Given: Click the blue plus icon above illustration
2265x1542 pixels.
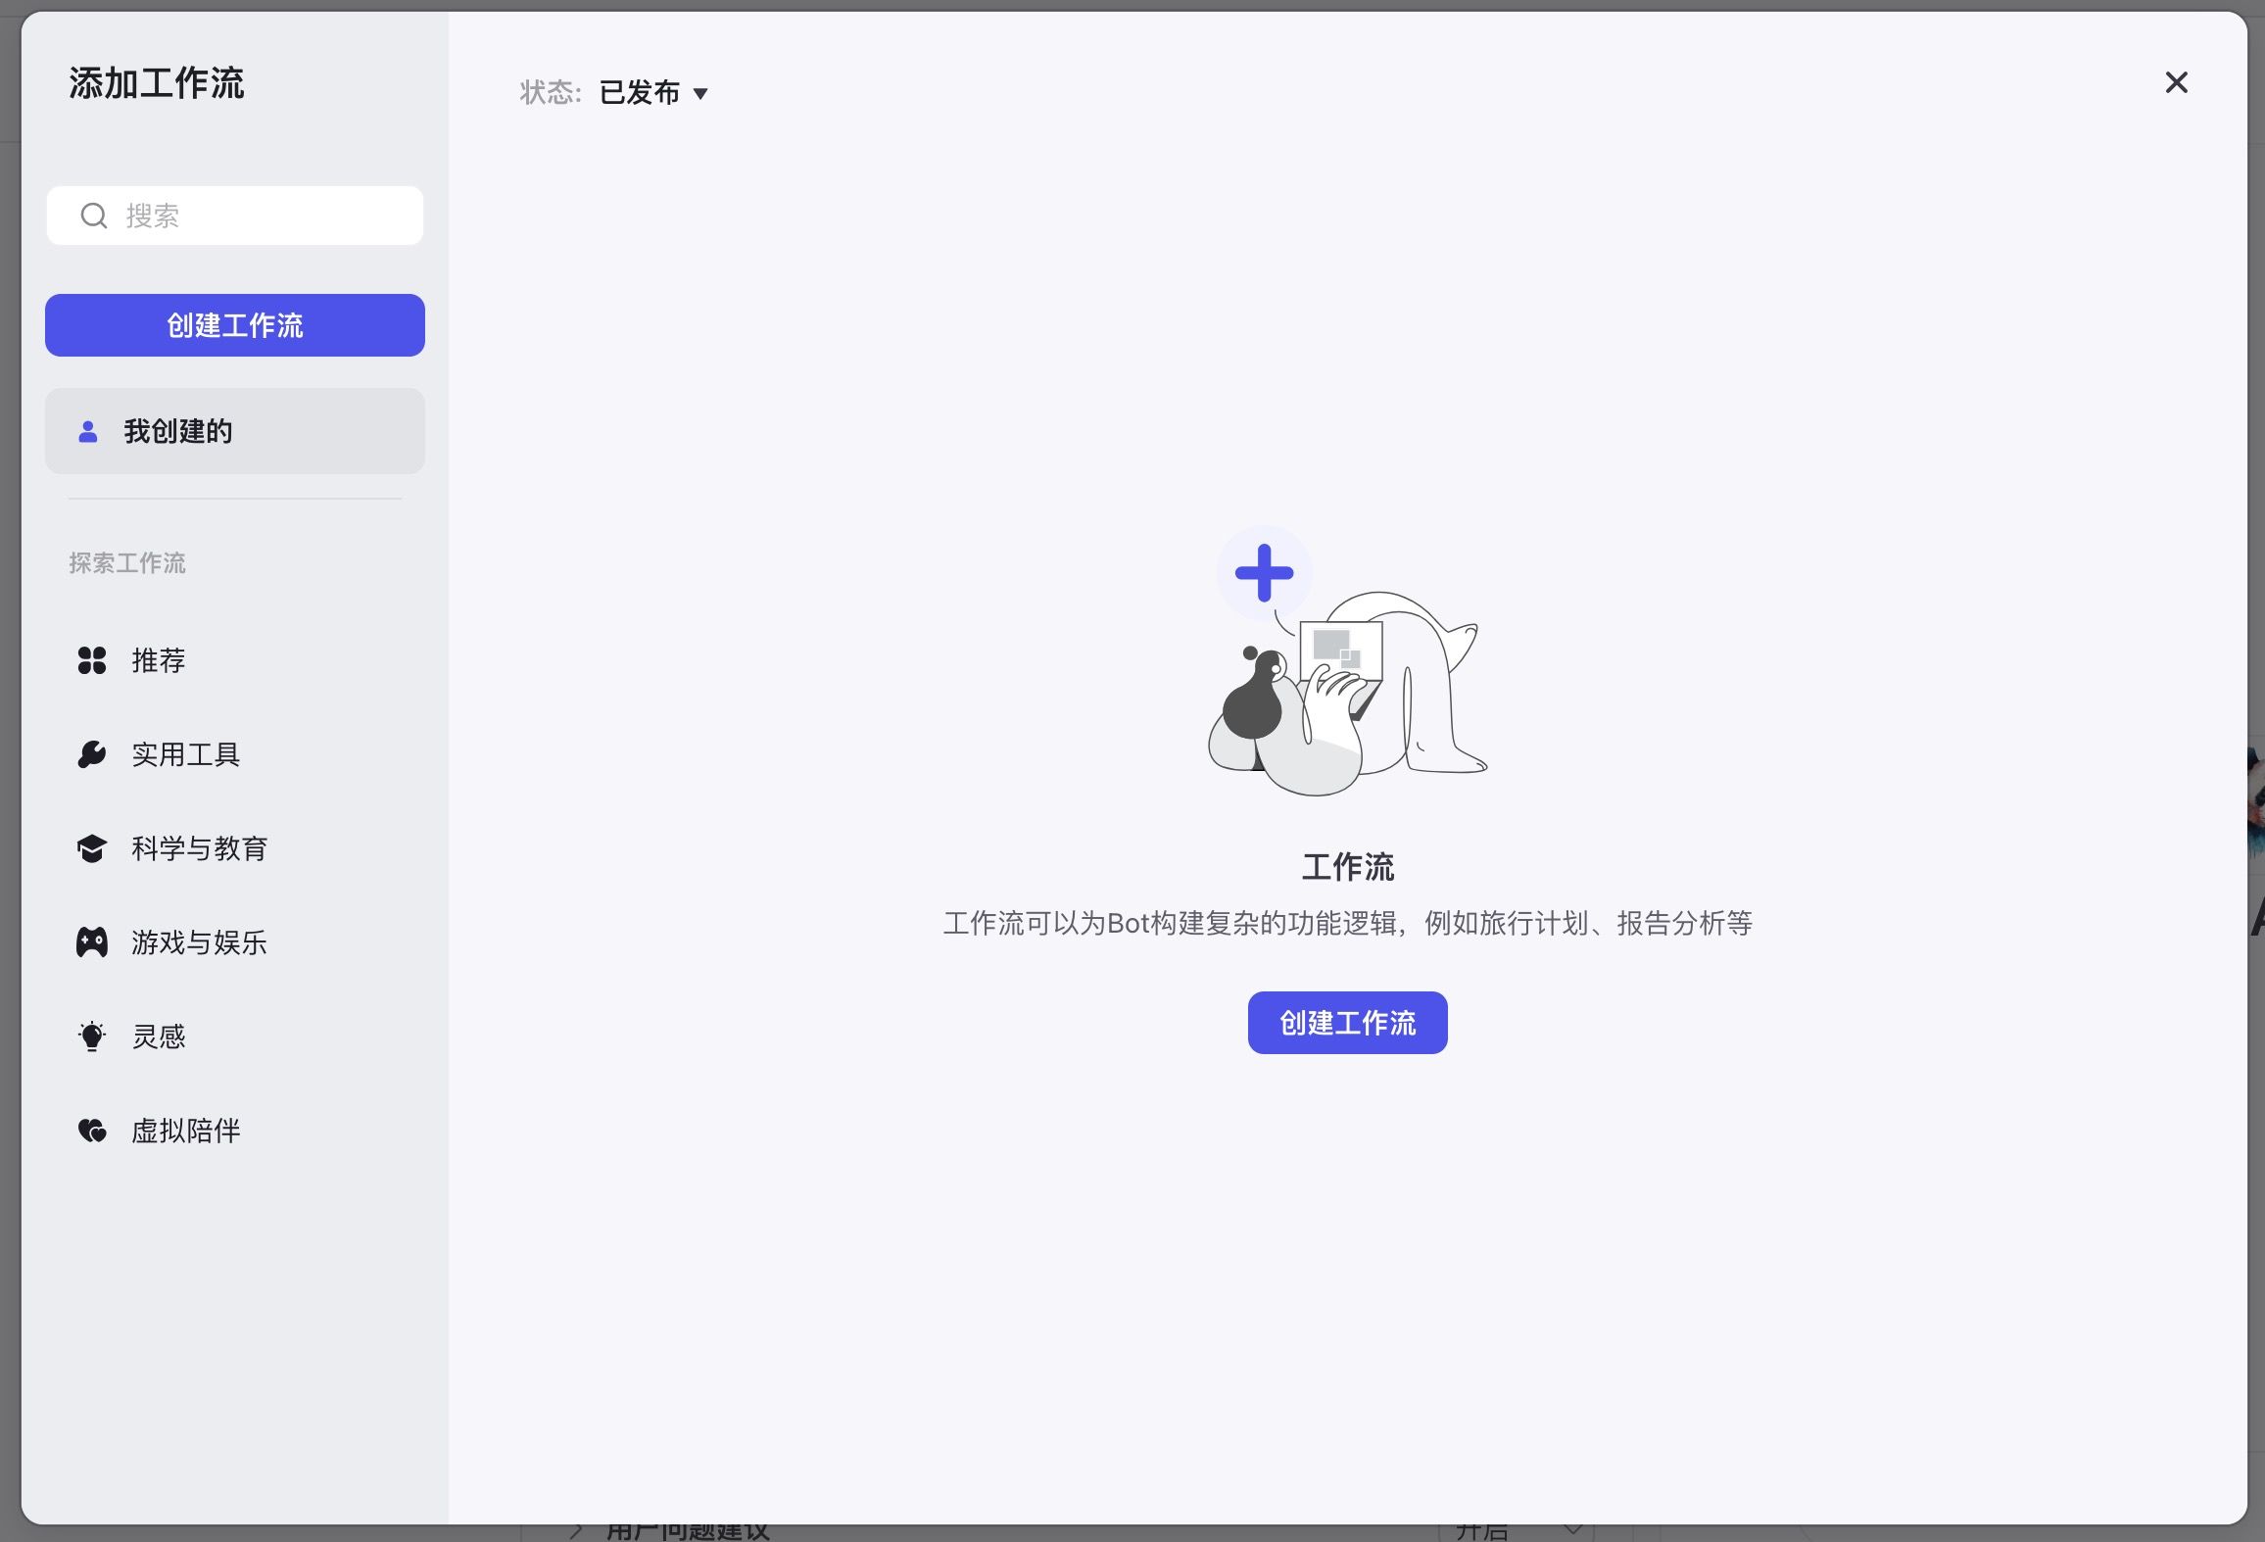Looking at the screenshot, I should click(1264, 573).
